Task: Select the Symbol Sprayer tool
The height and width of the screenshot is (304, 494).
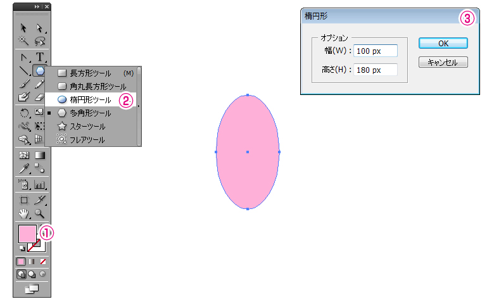Action: click(24, 184)
